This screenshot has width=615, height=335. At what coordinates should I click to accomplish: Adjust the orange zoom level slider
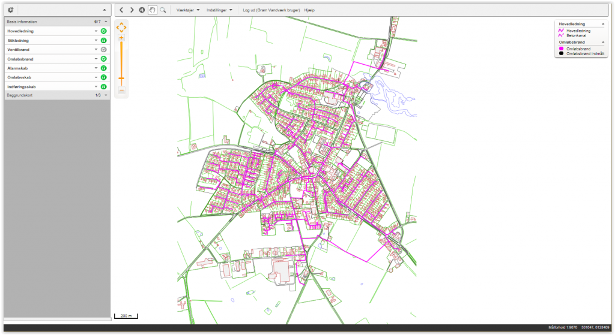(x=121, y=80)
